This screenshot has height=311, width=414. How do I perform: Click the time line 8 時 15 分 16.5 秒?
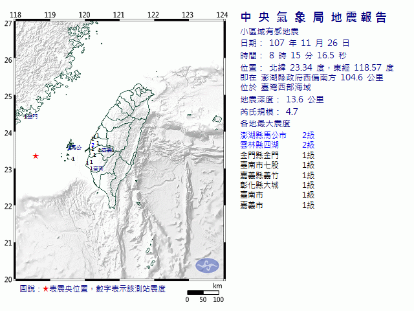(x=293, y=55)
